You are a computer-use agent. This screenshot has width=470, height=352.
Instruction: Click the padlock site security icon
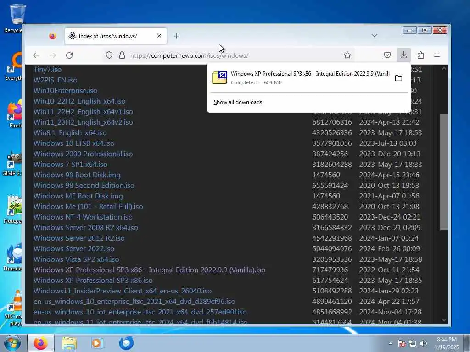pyautogui.click(x=122, y=55)
